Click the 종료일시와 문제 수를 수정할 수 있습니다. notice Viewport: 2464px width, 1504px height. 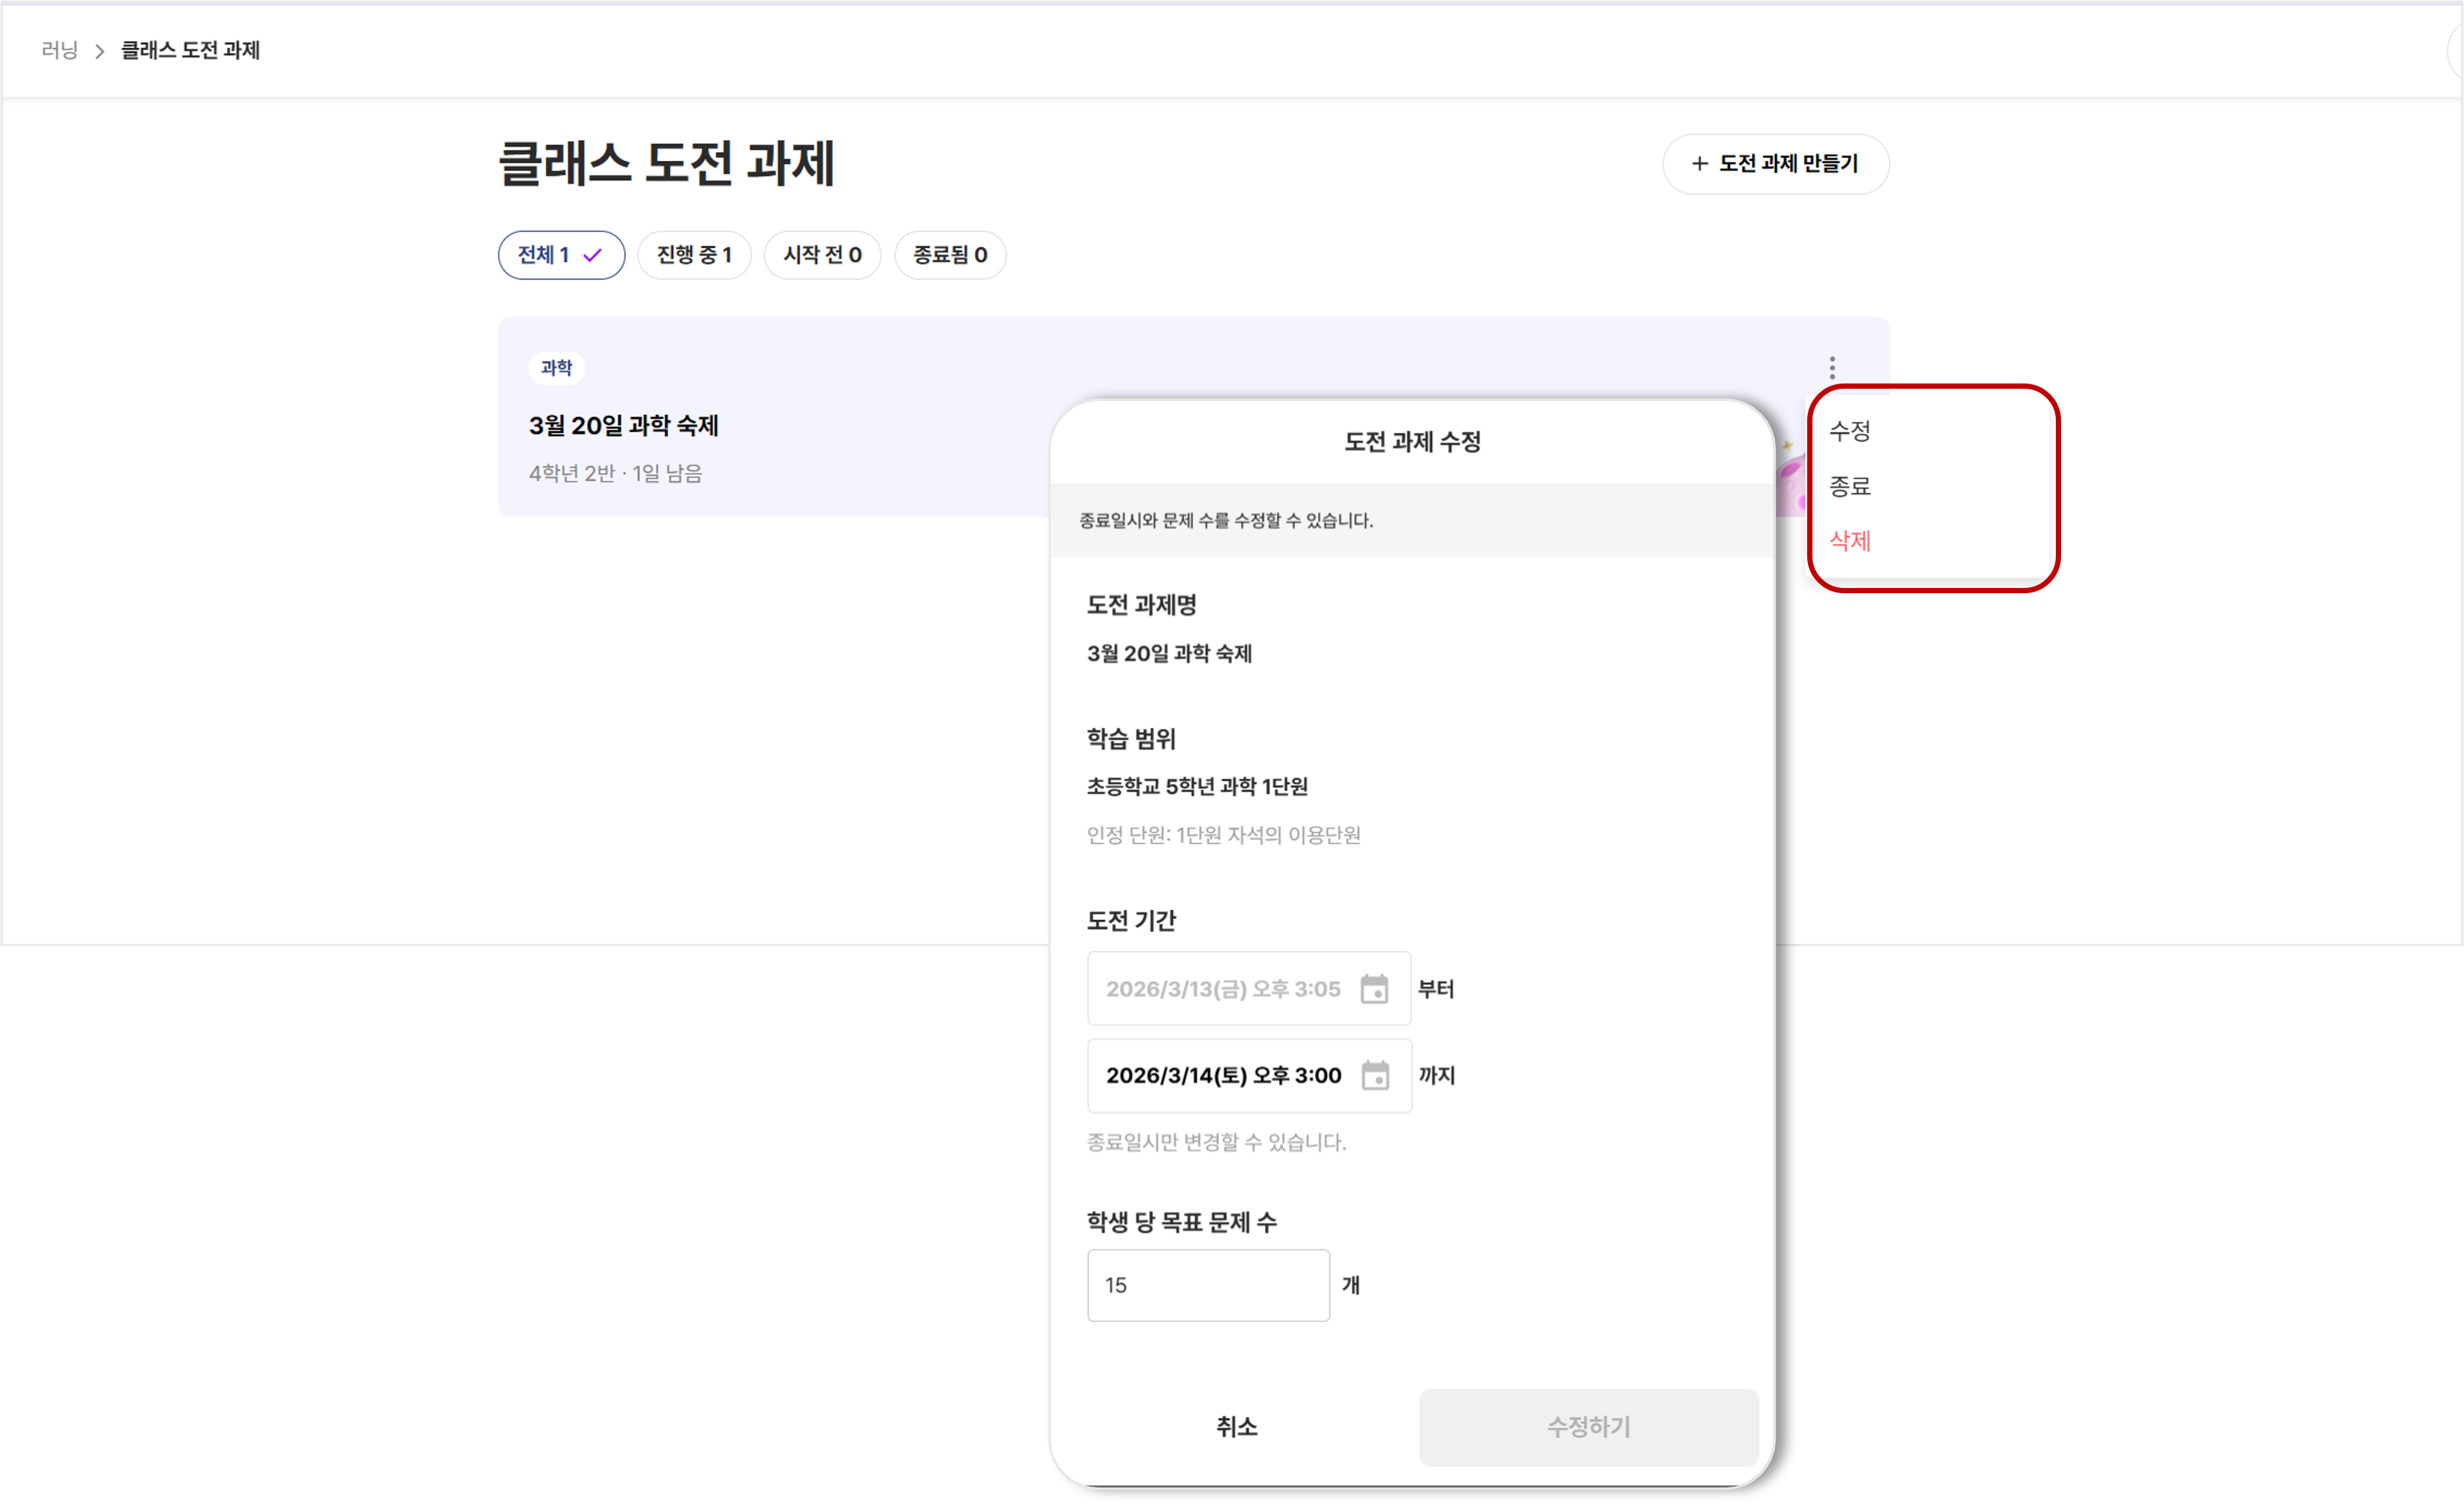pyautogui.click(x=1226, y=521)
